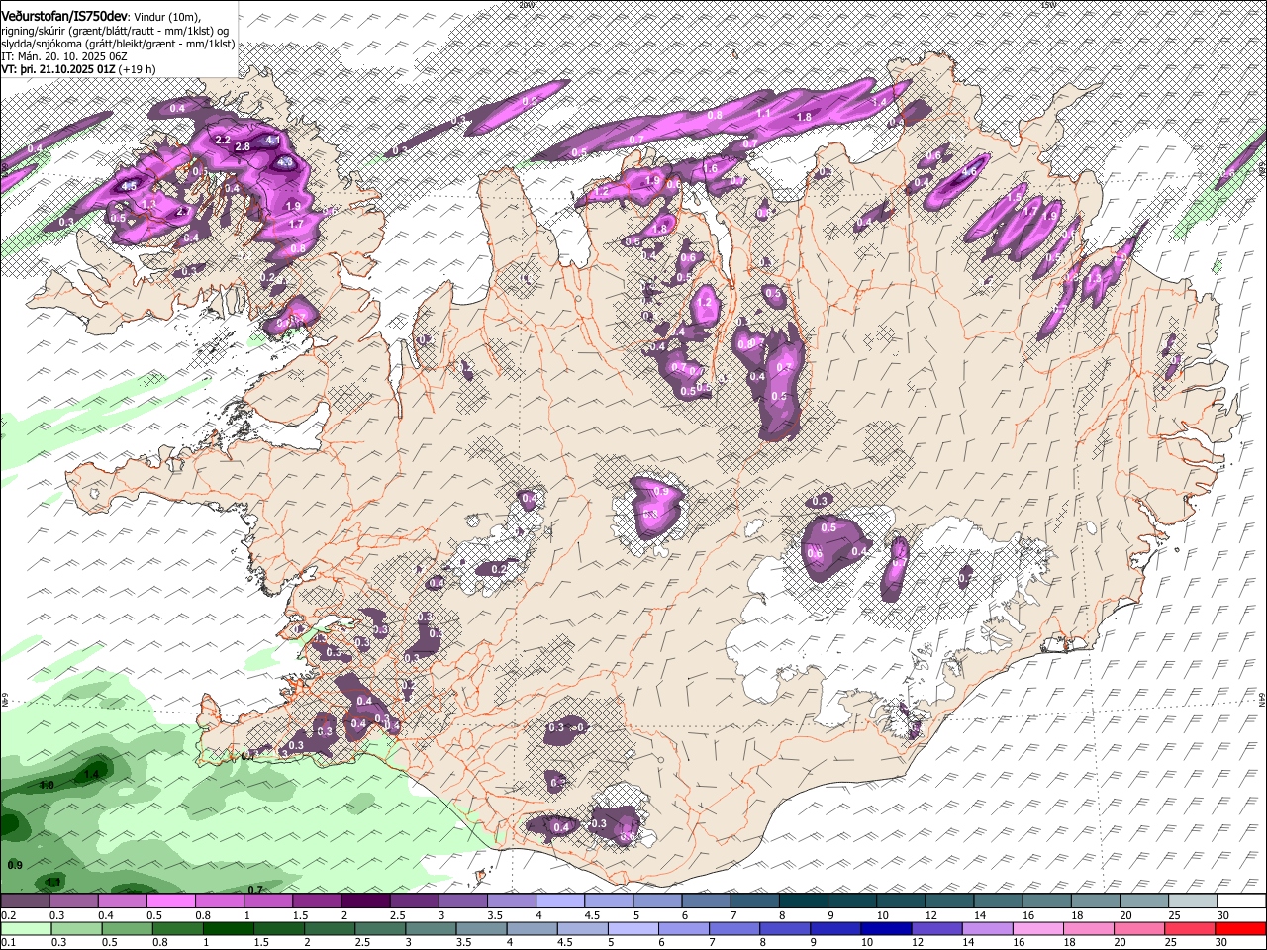
Task: Click the 2.8 precipitation value on map
Action: point(243,147)
